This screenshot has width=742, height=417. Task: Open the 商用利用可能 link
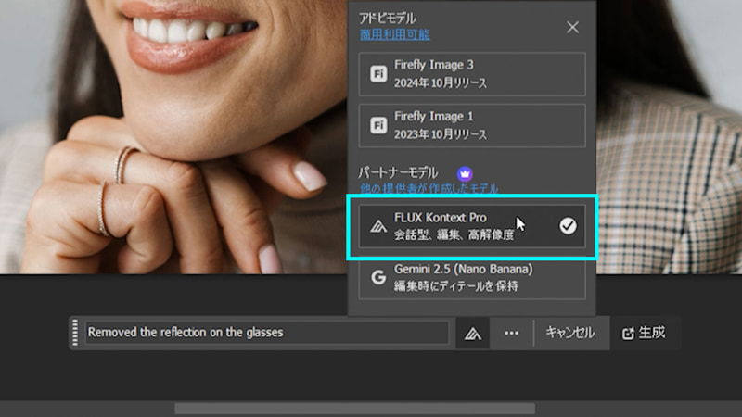(x=395, y=34)
